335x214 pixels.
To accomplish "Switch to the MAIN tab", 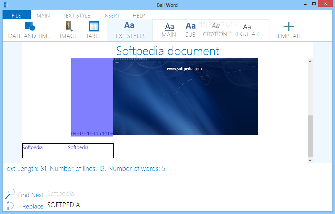I will pyautogui.click(x=43, y=16).
